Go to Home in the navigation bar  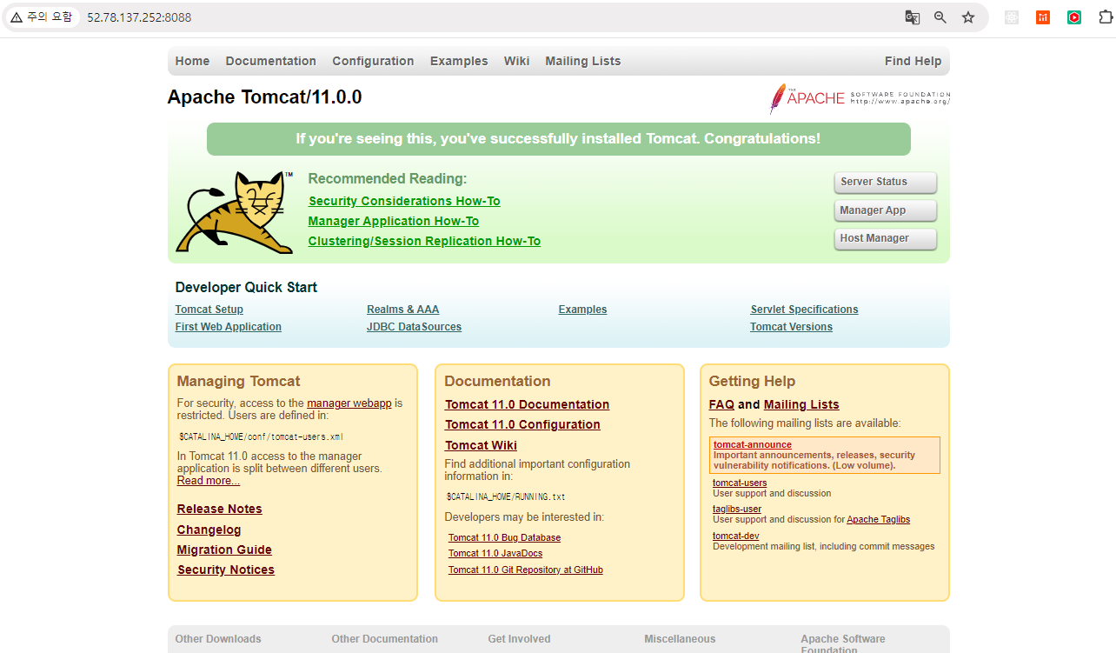coord(192,61)
